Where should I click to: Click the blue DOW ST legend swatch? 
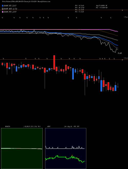pos(3,6)
